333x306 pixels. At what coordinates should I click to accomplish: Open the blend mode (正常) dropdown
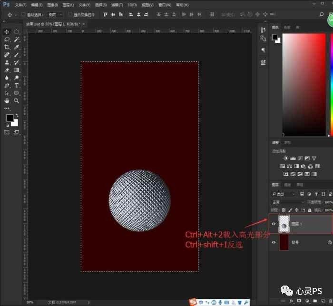point(288,202)
